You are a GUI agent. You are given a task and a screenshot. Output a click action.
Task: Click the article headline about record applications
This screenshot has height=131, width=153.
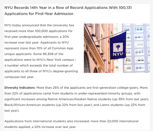(68, 11)
